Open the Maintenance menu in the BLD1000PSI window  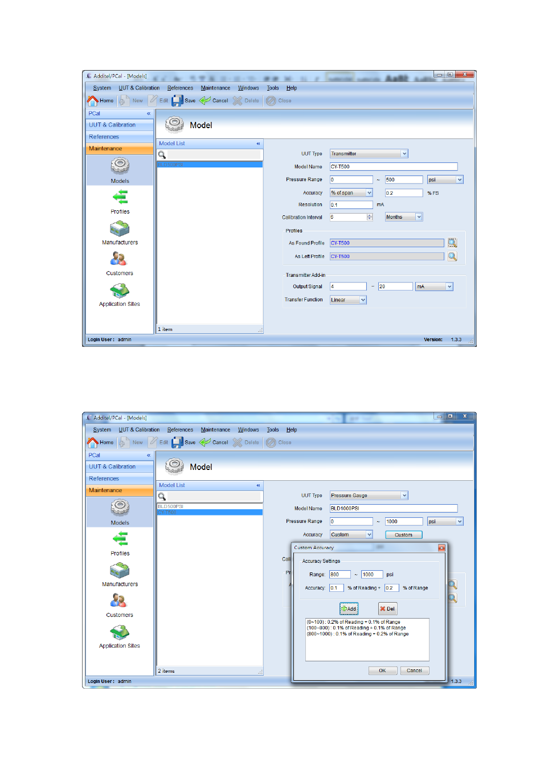(215, 430)
